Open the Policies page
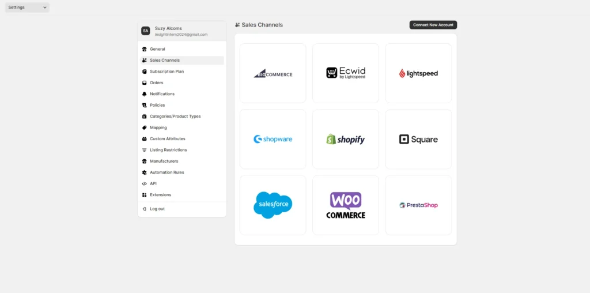The image size is (590, 293). pyautogui.click(x=157, y=105)
